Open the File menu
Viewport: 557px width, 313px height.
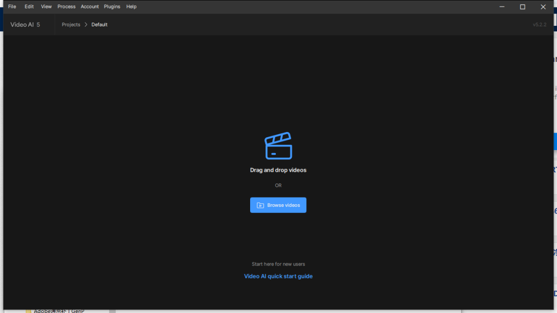coord(12,7)
